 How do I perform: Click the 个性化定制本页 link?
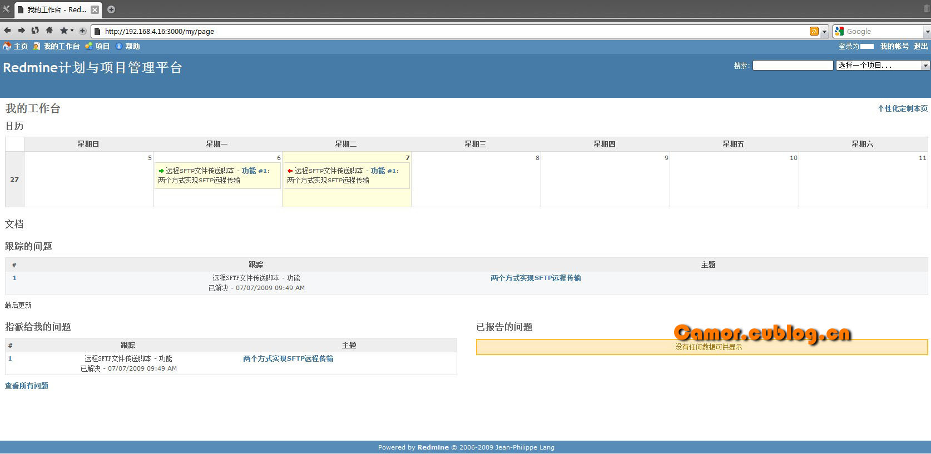click(903, 109)
